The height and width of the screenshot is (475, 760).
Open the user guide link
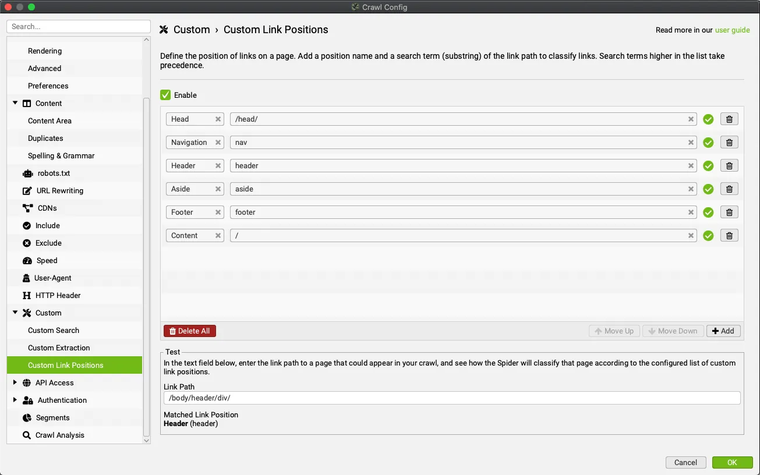point(732,30)
